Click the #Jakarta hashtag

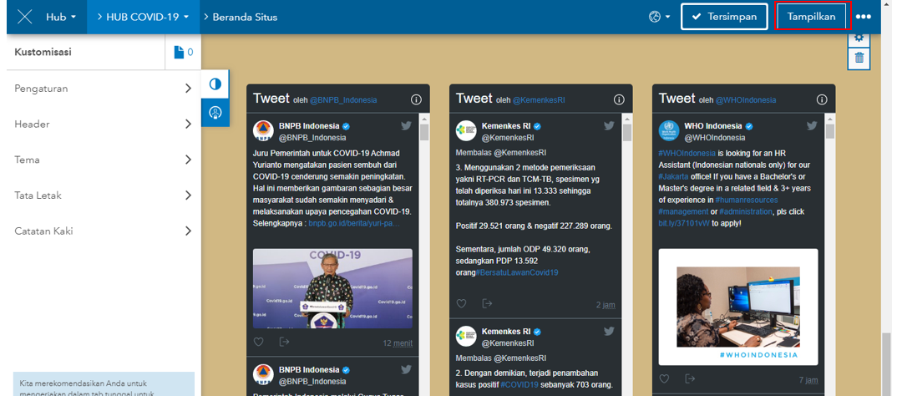[675, 177]
